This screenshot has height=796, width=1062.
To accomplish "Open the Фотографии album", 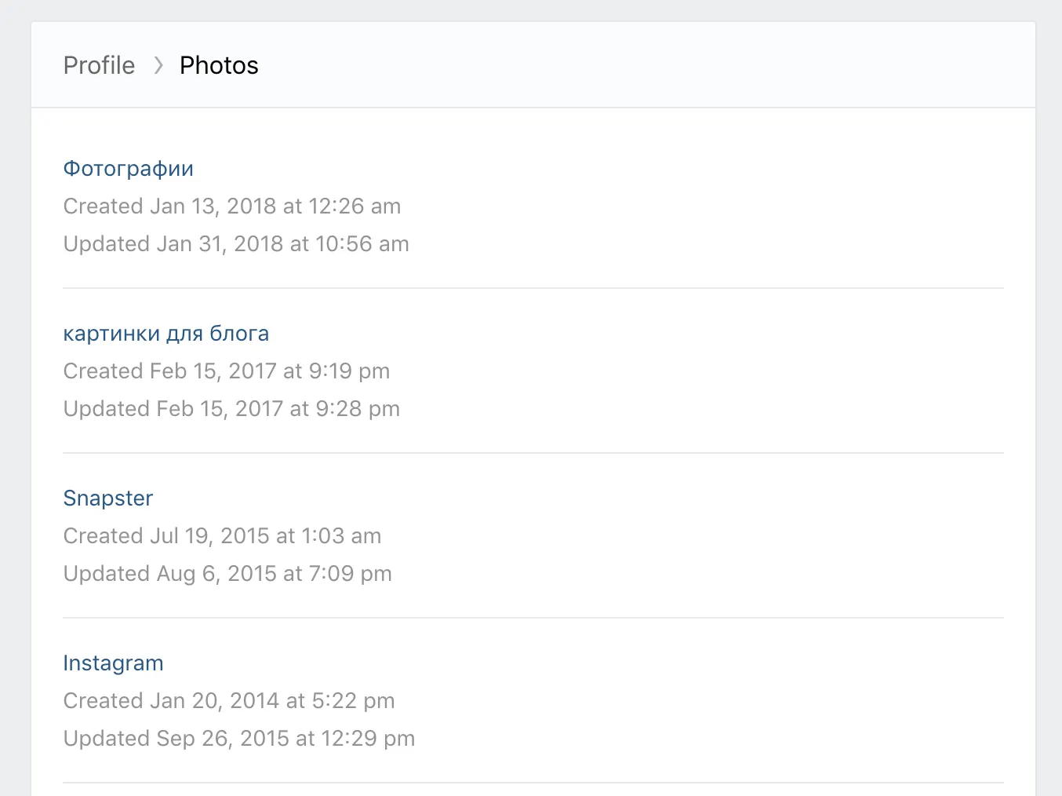I will [128, 169].
